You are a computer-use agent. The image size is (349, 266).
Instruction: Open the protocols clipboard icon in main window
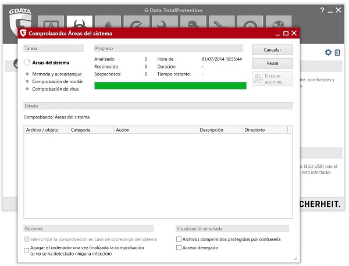(x=337, y=52)
